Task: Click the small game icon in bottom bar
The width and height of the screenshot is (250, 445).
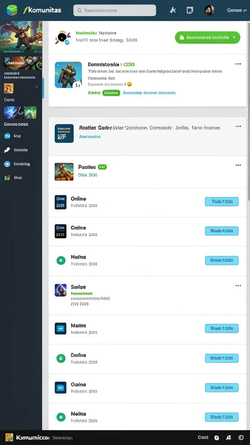Action: (10, 438)
